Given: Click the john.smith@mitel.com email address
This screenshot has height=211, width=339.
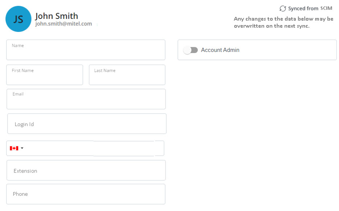Looking at the screenshot, I should pos(63,24).
